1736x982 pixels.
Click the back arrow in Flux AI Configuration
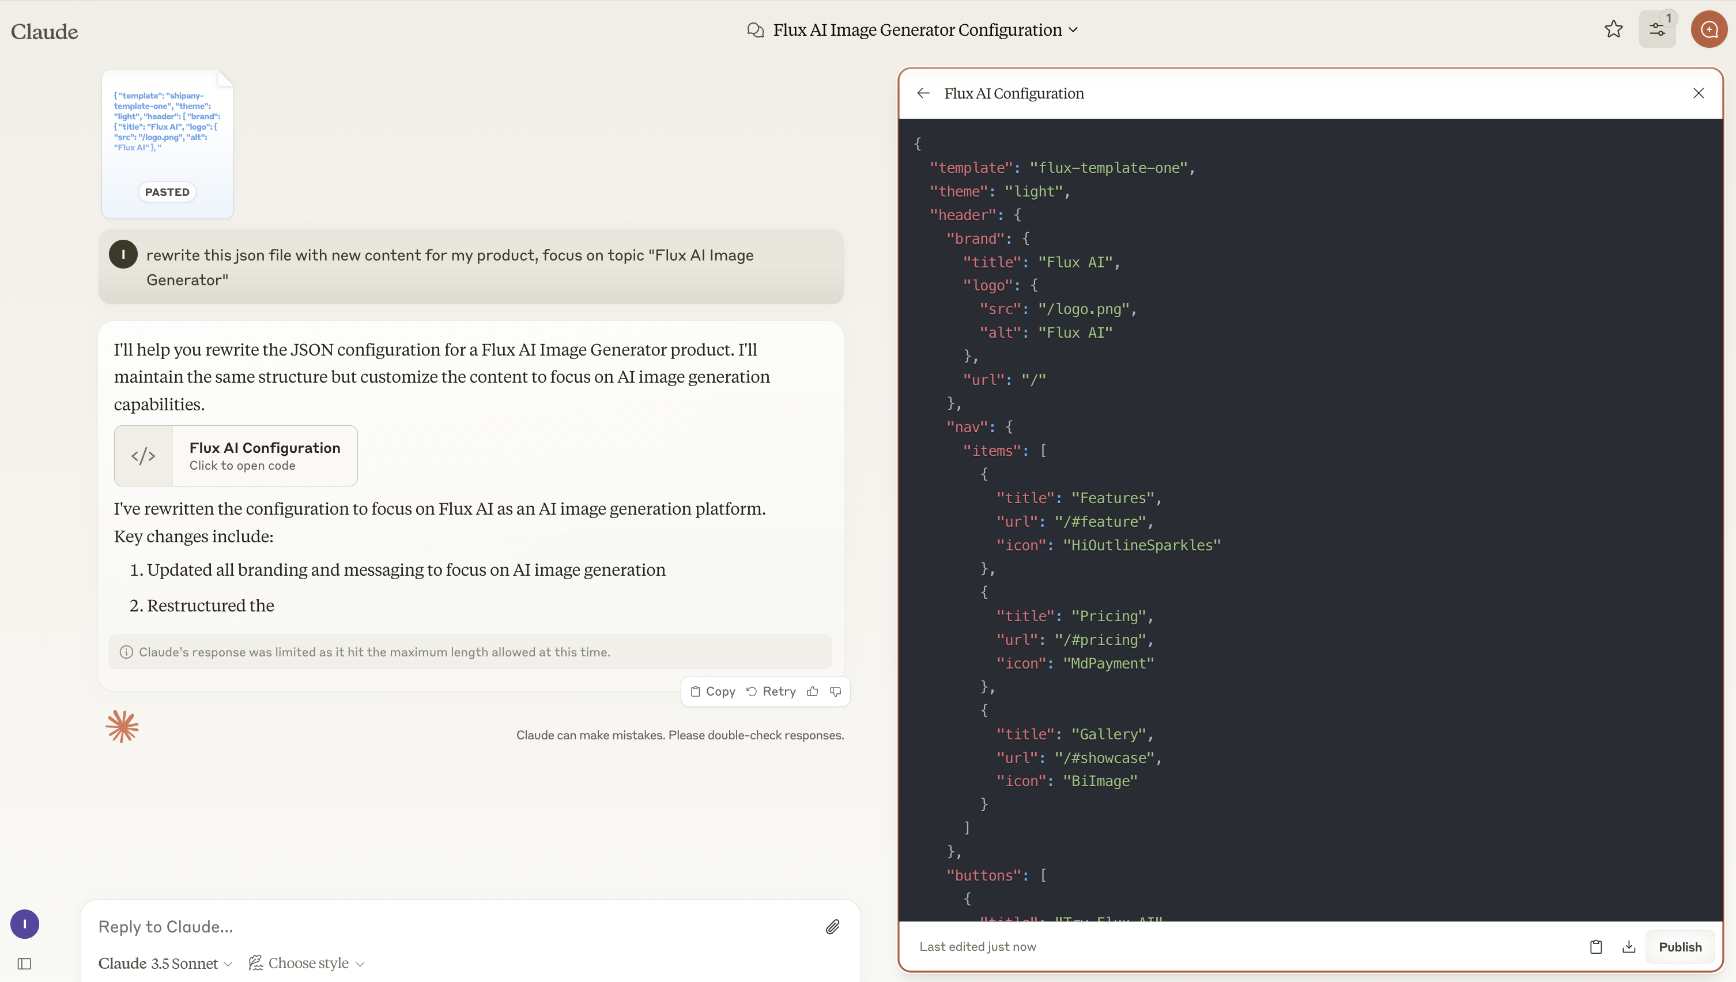pyautogui.click(x=923, y=93)
